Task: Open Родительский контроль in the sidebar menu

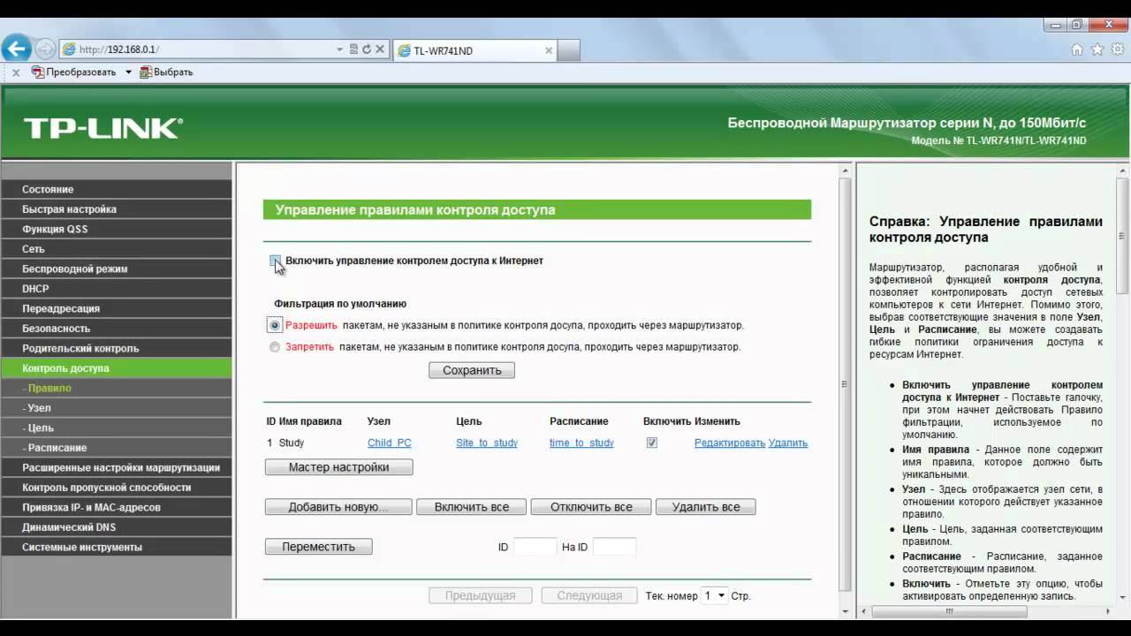Action: [80, 348]
